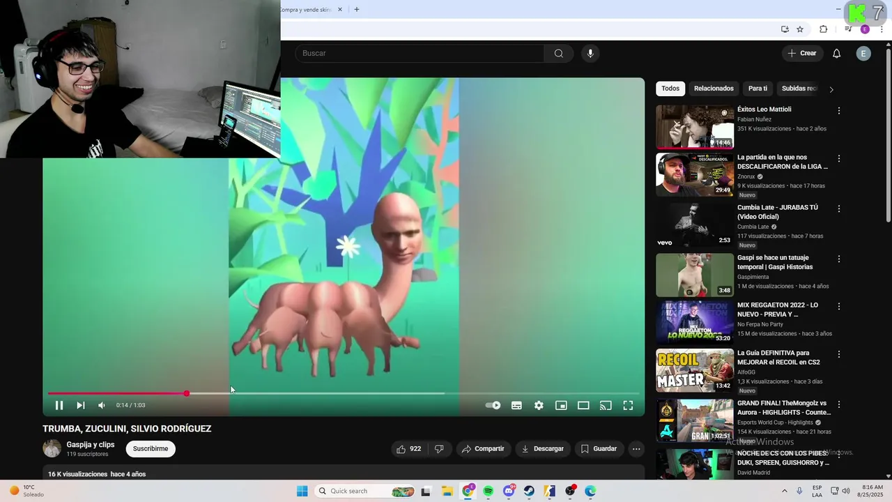
Task: Start voice search with microphone
Action: coord(590,53)
